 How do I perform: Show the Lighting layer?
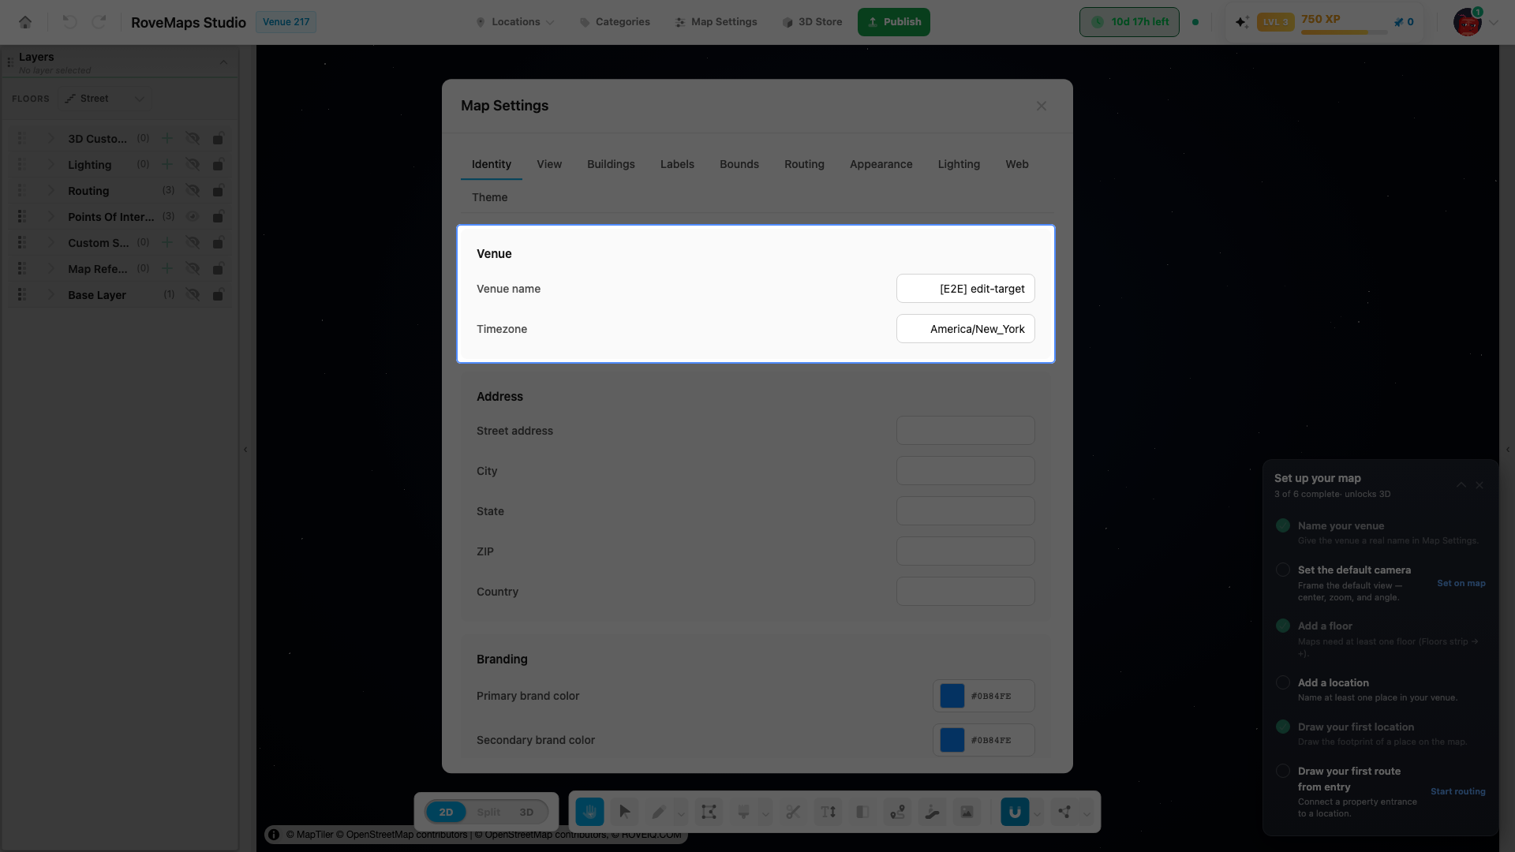(x=193, y=164)
